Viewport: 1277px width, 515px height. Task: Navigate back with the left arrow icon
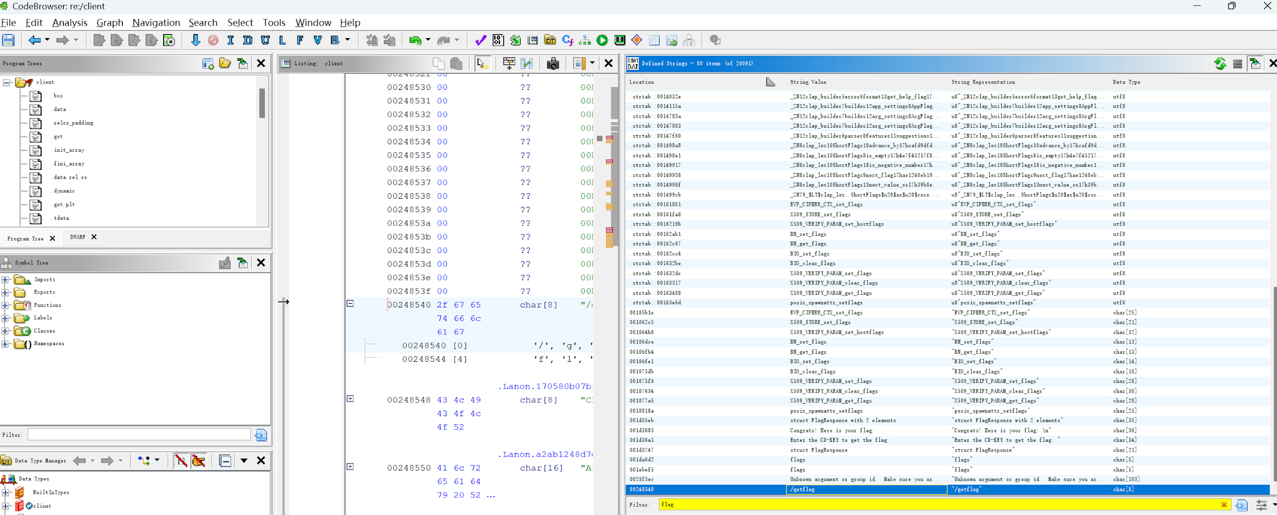tap(34, 40)
